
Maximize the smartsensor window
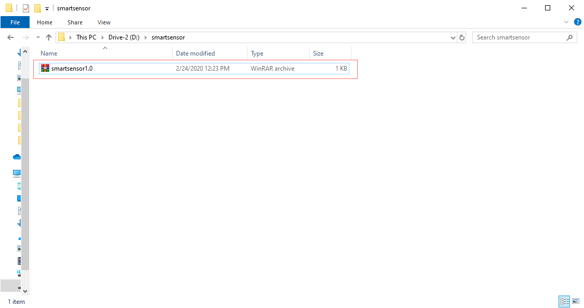[x=548, y=8]
